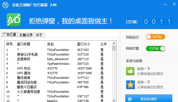This screenshot has height=102, width=178.
Task: Select the 酷我今日看点 row
Action: 58,87
